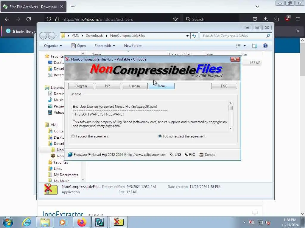305x228 pixels.
Task: Open the Firefox hamburger menu
Action: click(298, 19)
